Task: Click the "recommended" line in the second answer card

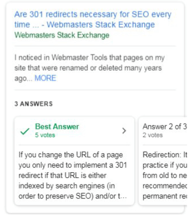Action: (165, 186)
